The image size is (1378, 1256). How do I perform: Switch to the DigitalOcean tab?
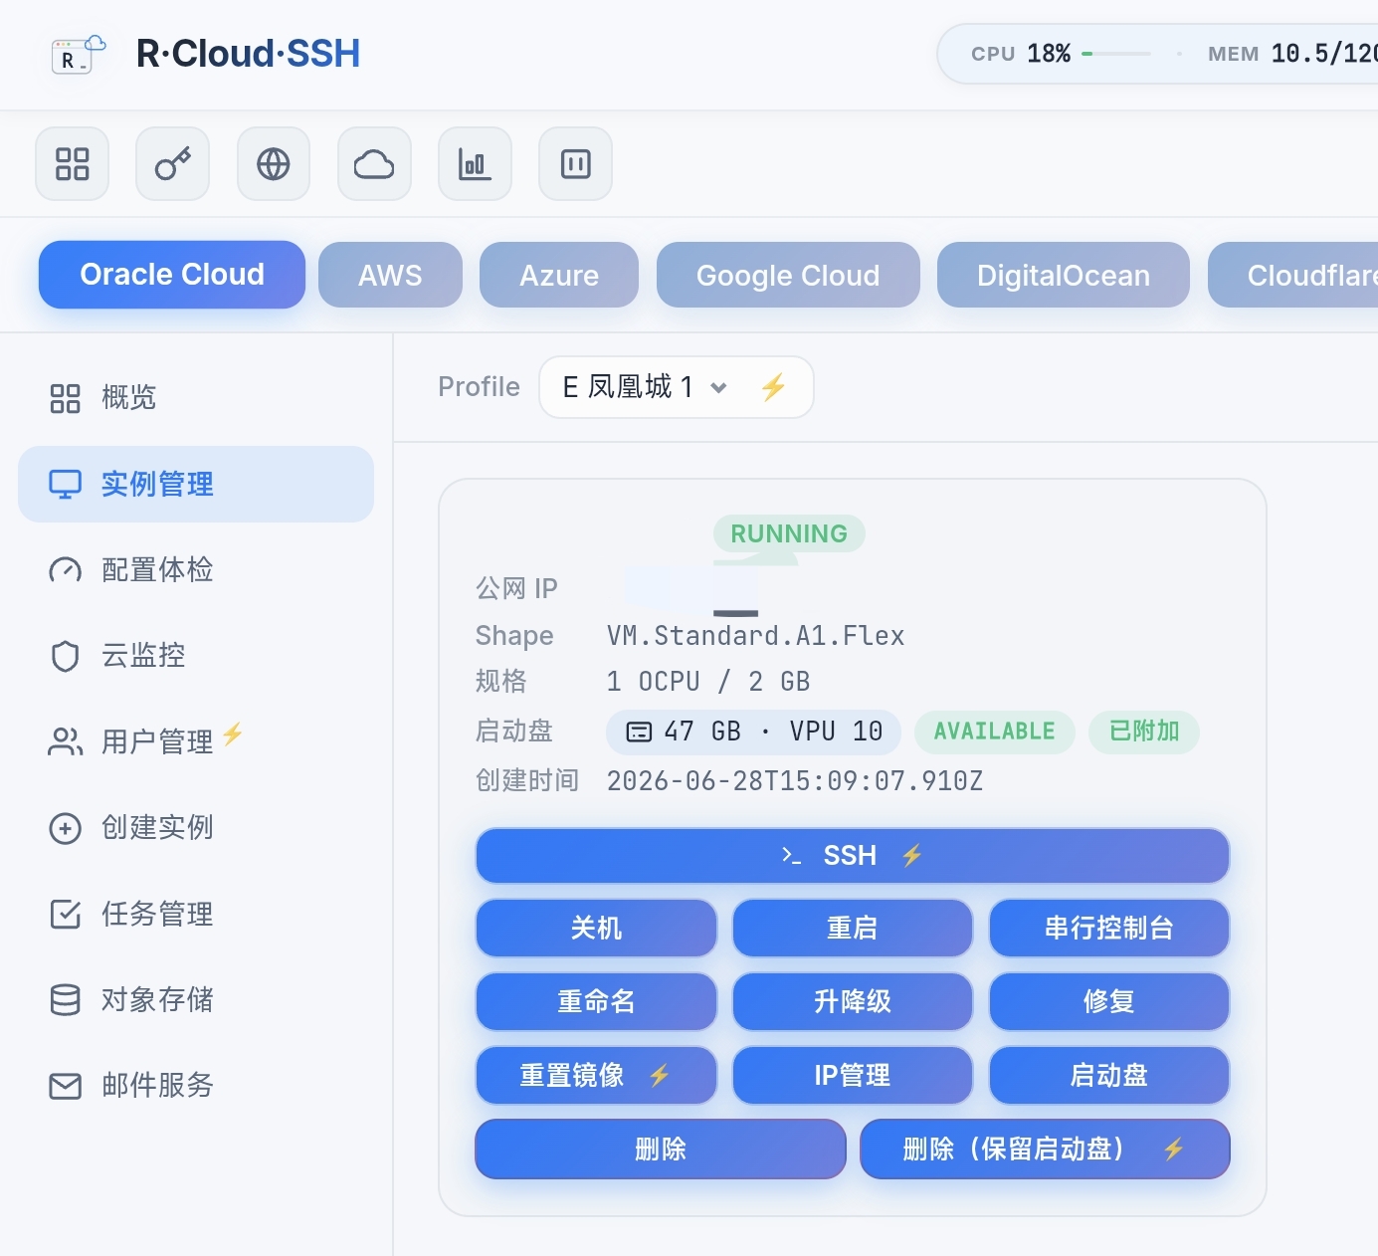[x=1064, y=275]
